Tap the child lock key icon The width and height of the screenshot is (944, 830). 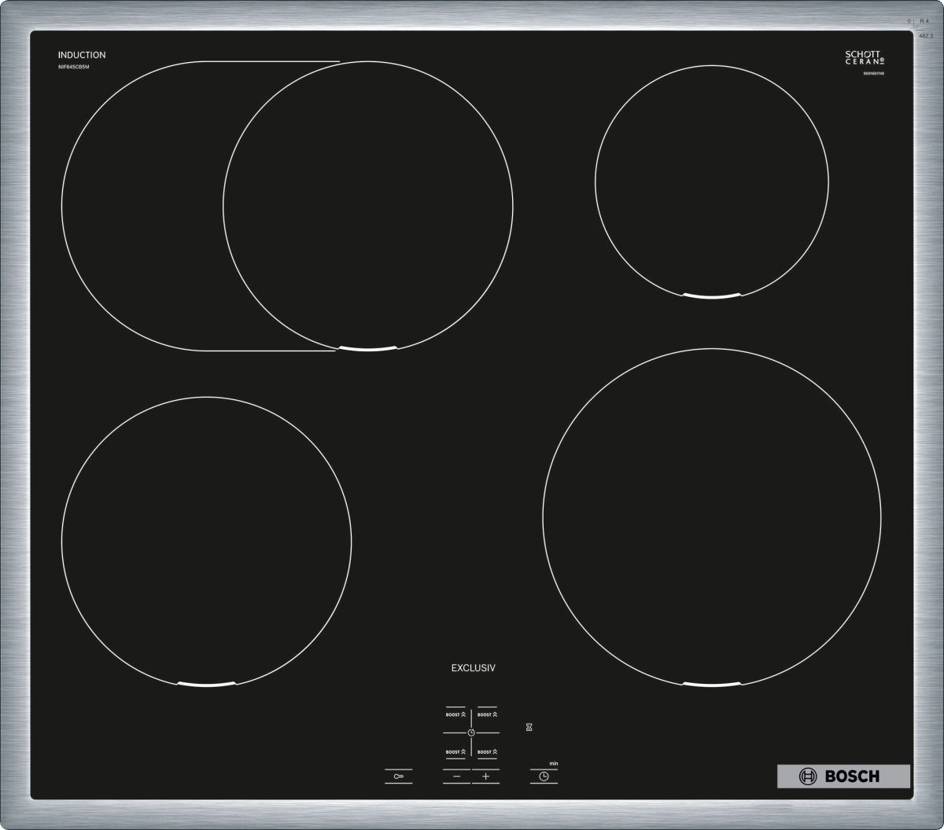[399, 777]
